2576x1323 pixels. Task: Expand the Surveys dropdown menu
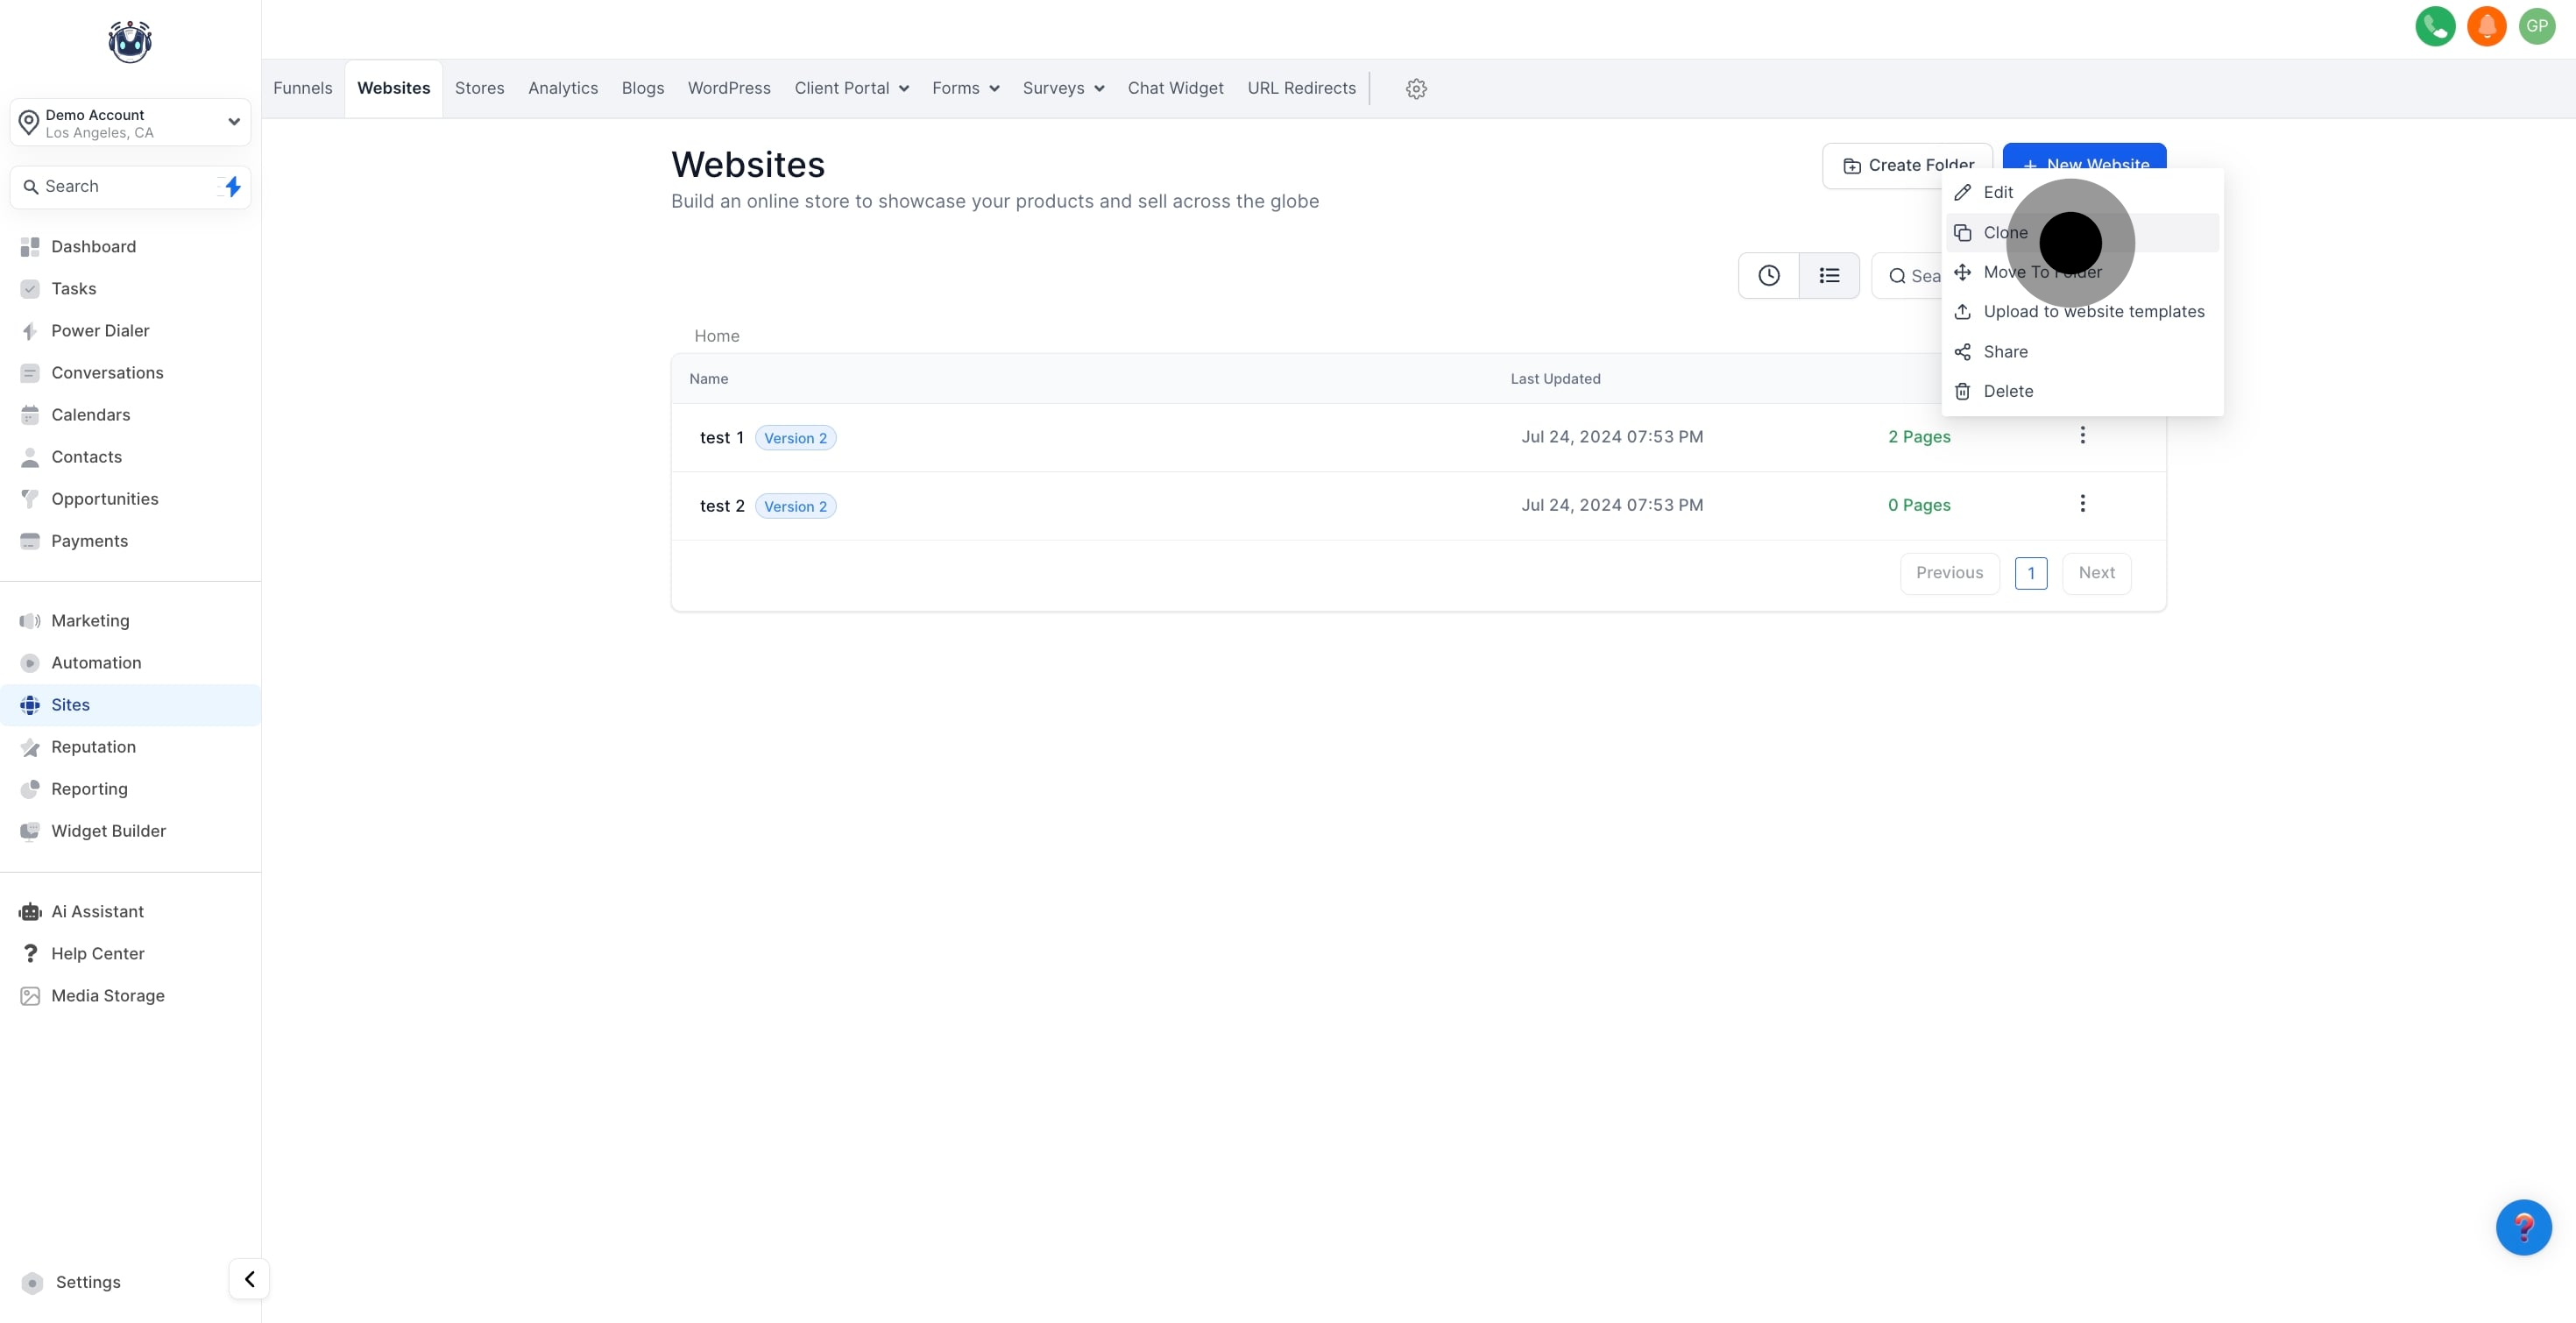(1063, 88)
